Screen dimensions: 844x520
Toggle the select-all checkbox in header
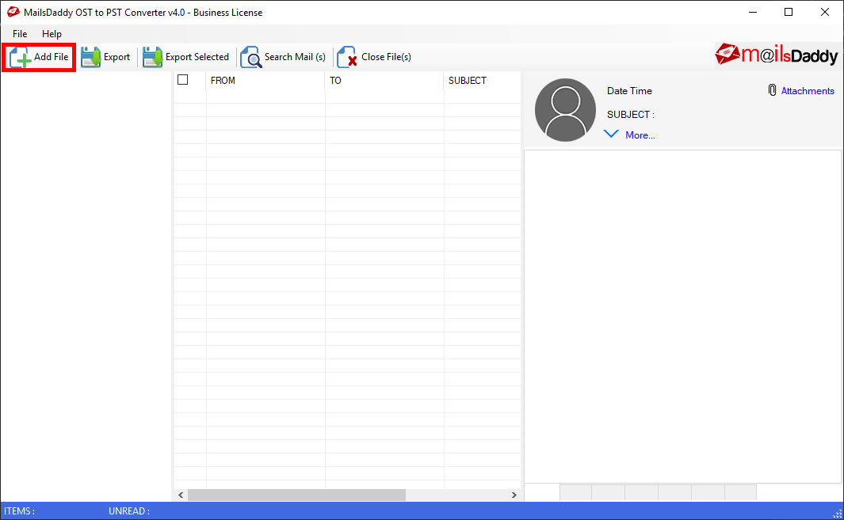183,80
